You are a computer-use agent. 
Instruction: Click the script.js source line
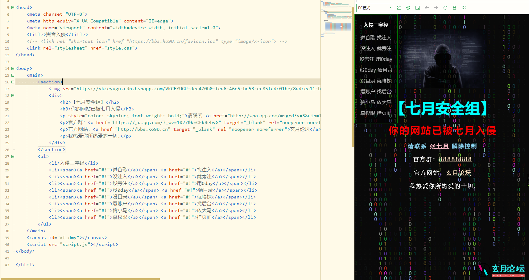coord(72,244)
